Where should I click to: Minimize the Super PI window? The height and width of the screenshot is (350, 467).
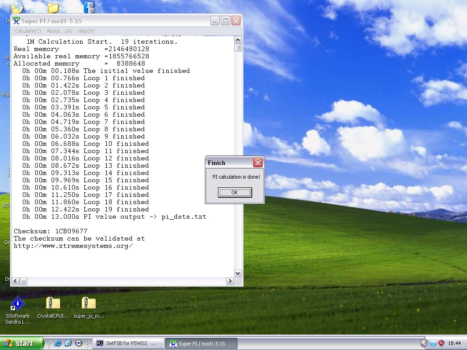[215, 21]
